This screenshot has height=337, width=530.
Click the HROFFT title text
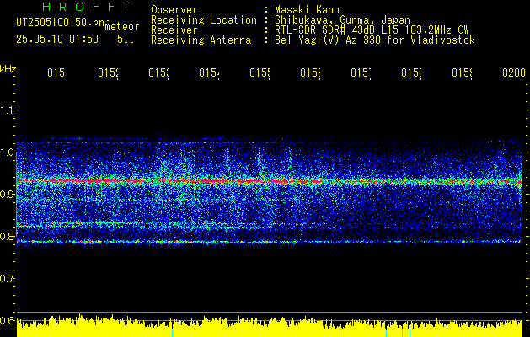tap(87, 7)
